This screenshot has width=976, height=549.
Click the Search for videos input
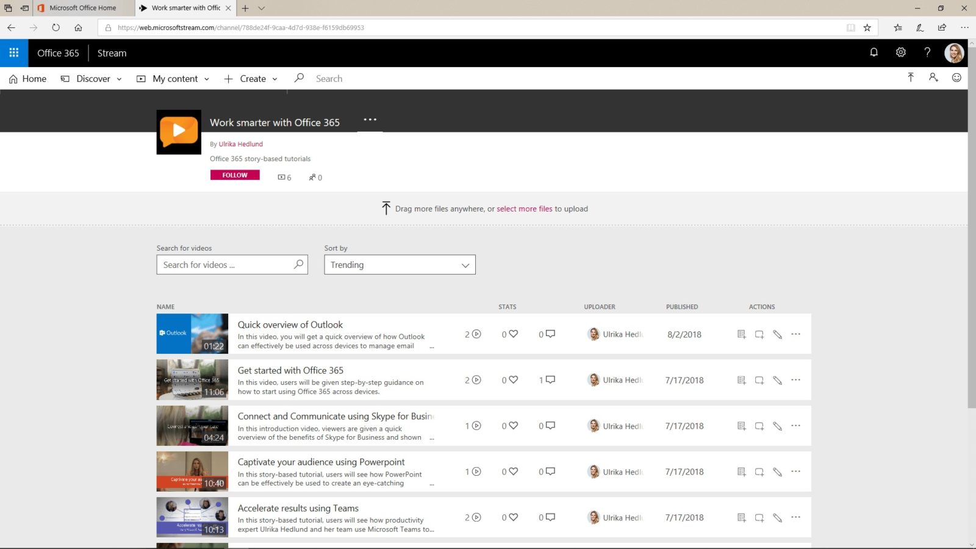232,265
